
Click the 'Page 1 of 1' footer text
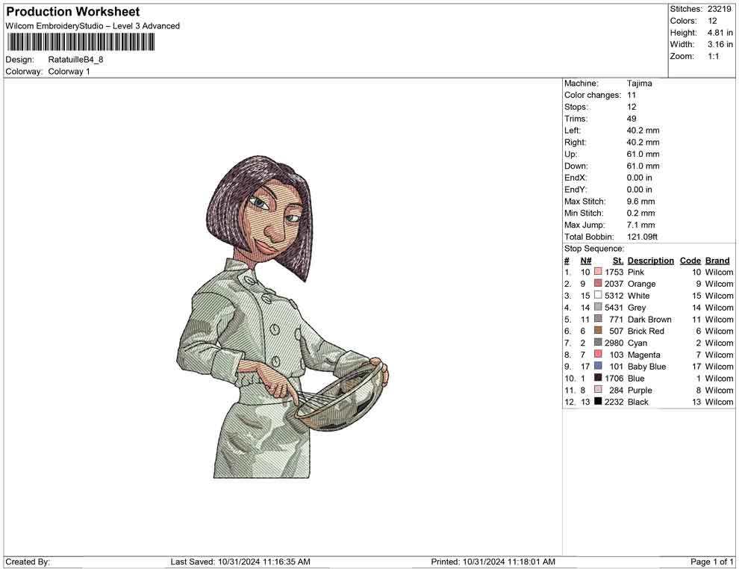(x=711, y=562)
